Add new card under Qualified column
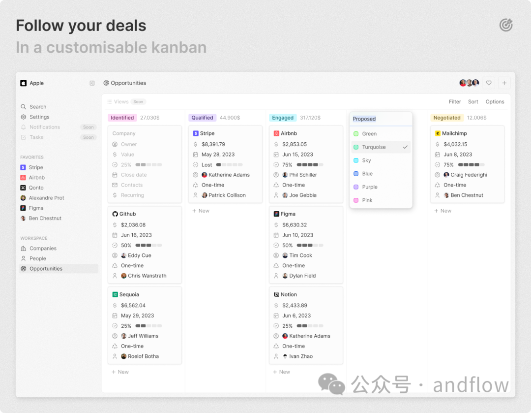531x413 pixels. pos(201,211)
